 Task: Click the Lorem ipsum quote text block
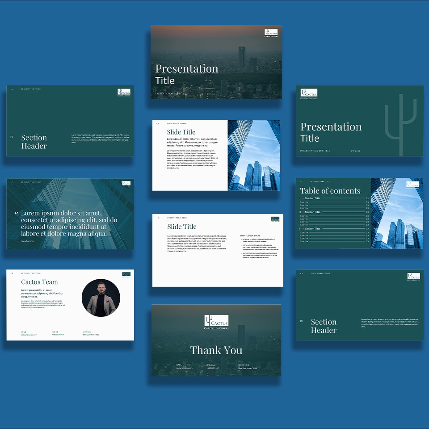(x=69, y=223)
